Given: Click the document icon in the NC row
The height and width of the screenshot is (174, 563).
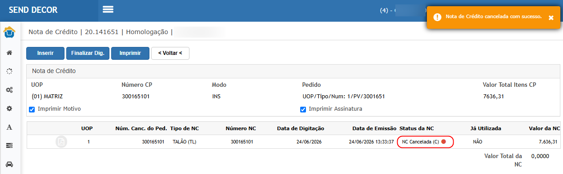Looking at the screenshot, I should [x=61, y=142].
